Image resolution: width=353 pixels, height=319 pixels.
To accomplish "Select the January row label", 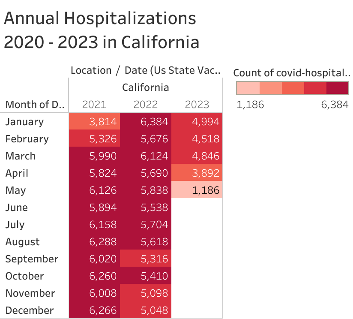I will (24, 122).
